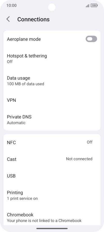Open Data usage details
Image resolution: width=104 pixels, height=232 pixels.
(x=52, y=81)
